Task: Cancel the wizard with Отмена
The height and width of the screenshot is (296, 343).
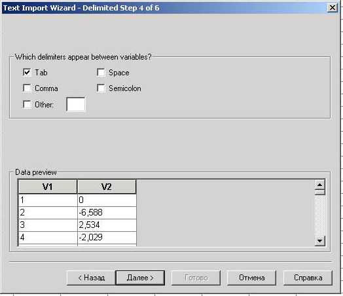Action: (251, 278)
